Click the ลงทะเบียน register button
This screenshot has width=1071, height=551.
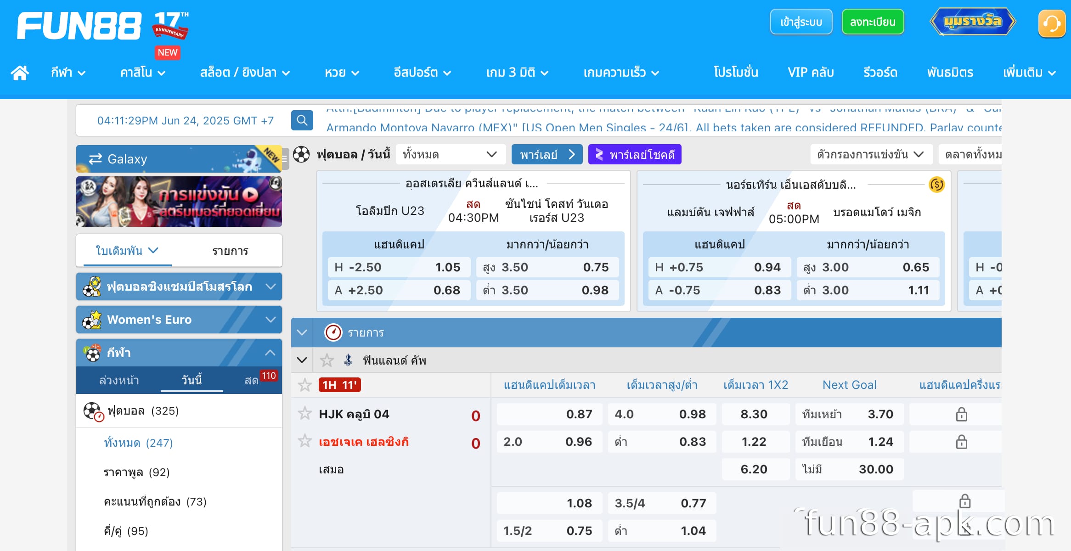[x=873, y=22]
